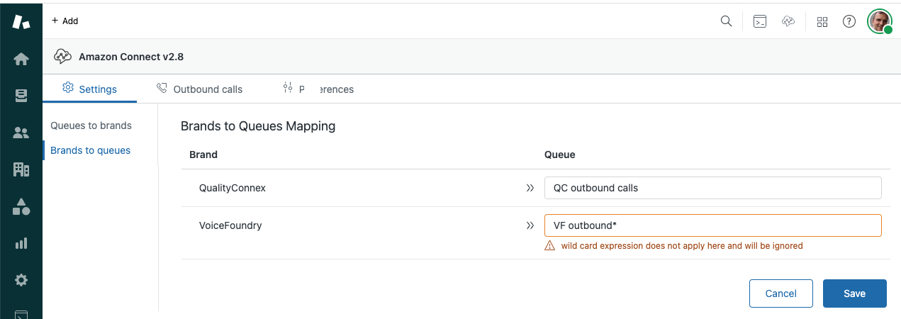Open the Zendesk products grid icon
The height and width of the screenshot is (319, 901).
tap(822, 21)
